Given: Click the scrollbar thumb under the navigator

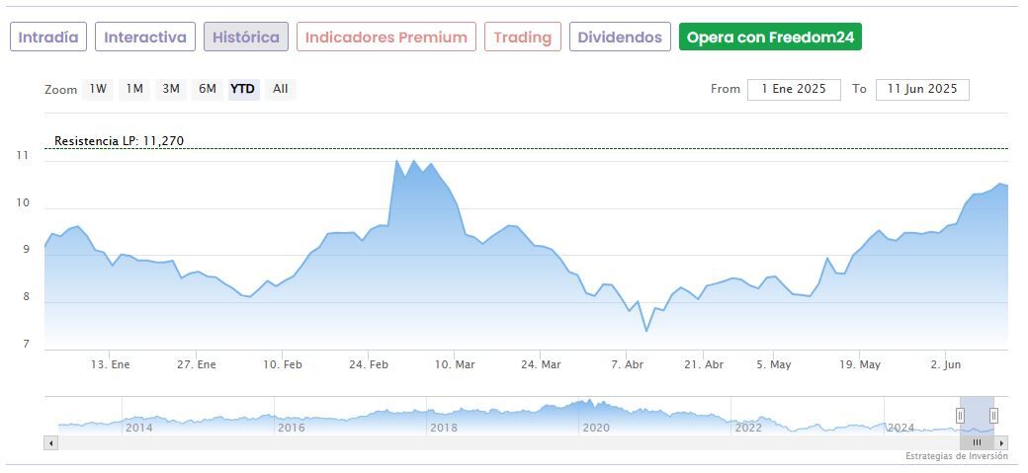Looking at the screenshot, I should pos(977,443).
